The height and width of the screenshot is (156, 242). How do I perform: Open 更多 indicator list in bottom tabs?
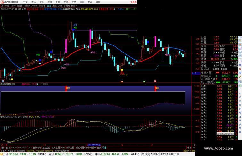[x=99, y=148]
